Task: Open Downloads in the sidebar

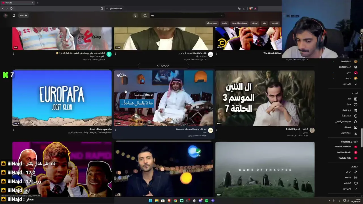Action: click(x=352, y=133)
